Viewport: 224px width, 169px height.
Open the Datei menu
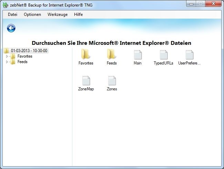click(12, 14)
